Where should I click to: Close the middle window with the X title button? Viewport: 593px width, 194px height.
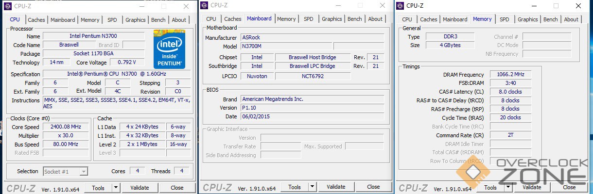[x=382, y=5]
